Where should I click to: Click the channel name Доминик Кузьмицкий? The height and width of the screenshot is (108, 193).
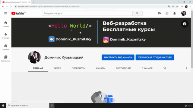64,57
